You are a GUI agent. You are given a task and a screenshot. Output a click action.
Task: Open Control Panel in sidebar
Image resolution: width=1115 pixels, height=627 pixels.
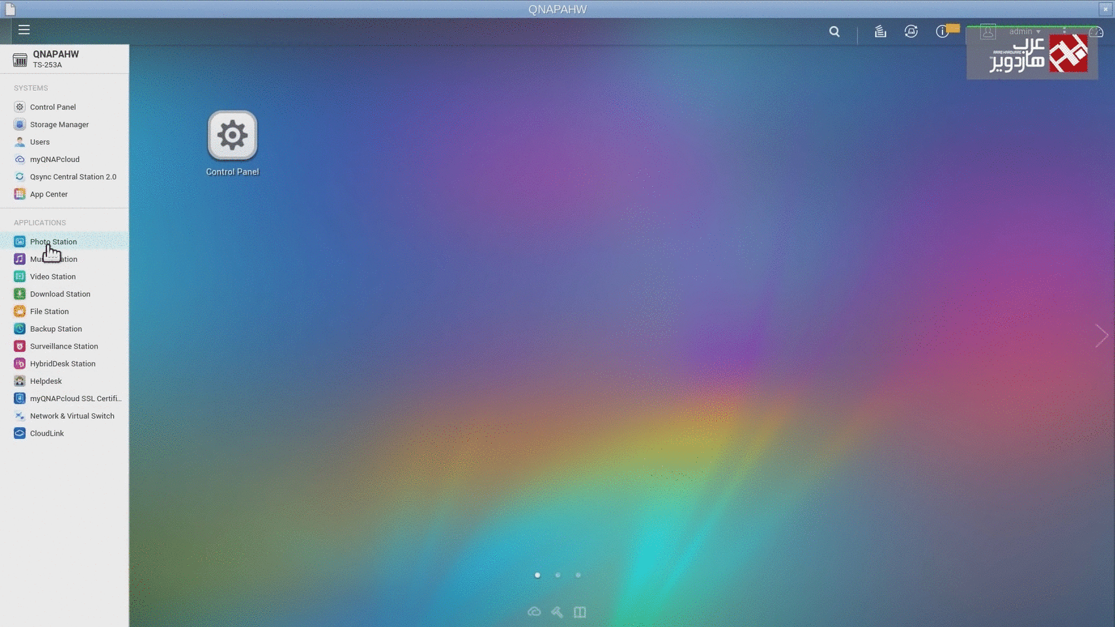click(64, 107)
